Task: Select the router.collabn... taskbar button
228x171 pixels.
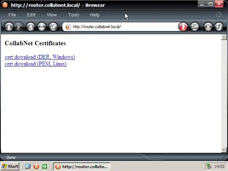Action: tap(82, 166)
